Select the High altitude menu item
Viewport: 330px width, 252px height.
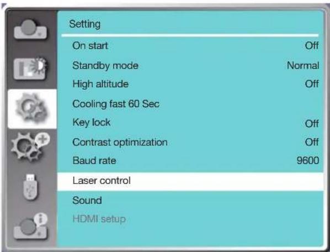coord(190,84)
